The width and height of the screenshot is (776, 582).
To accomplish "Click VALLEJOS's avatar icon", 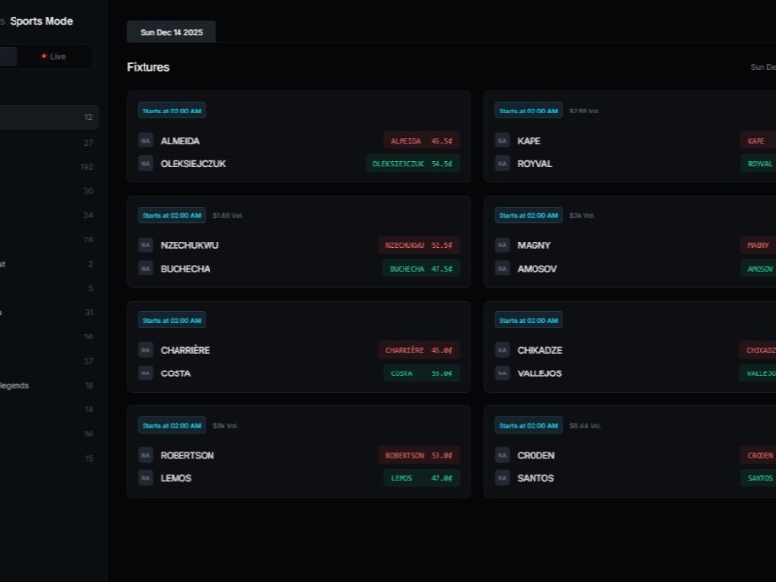I will click(502, 373).
